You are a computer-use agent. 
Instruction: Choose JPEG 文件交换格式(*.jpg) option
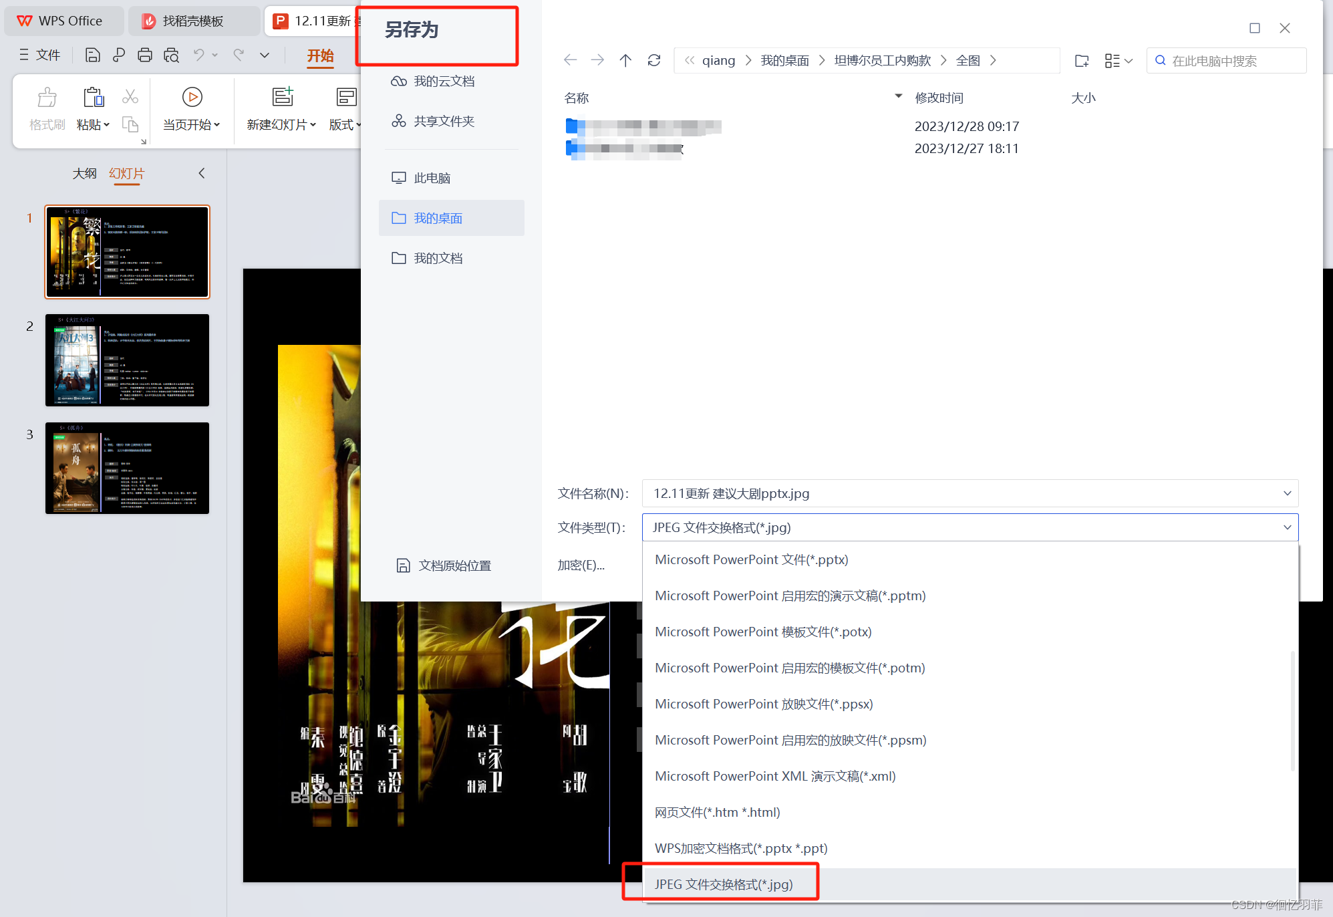click(x=970, y=884)
